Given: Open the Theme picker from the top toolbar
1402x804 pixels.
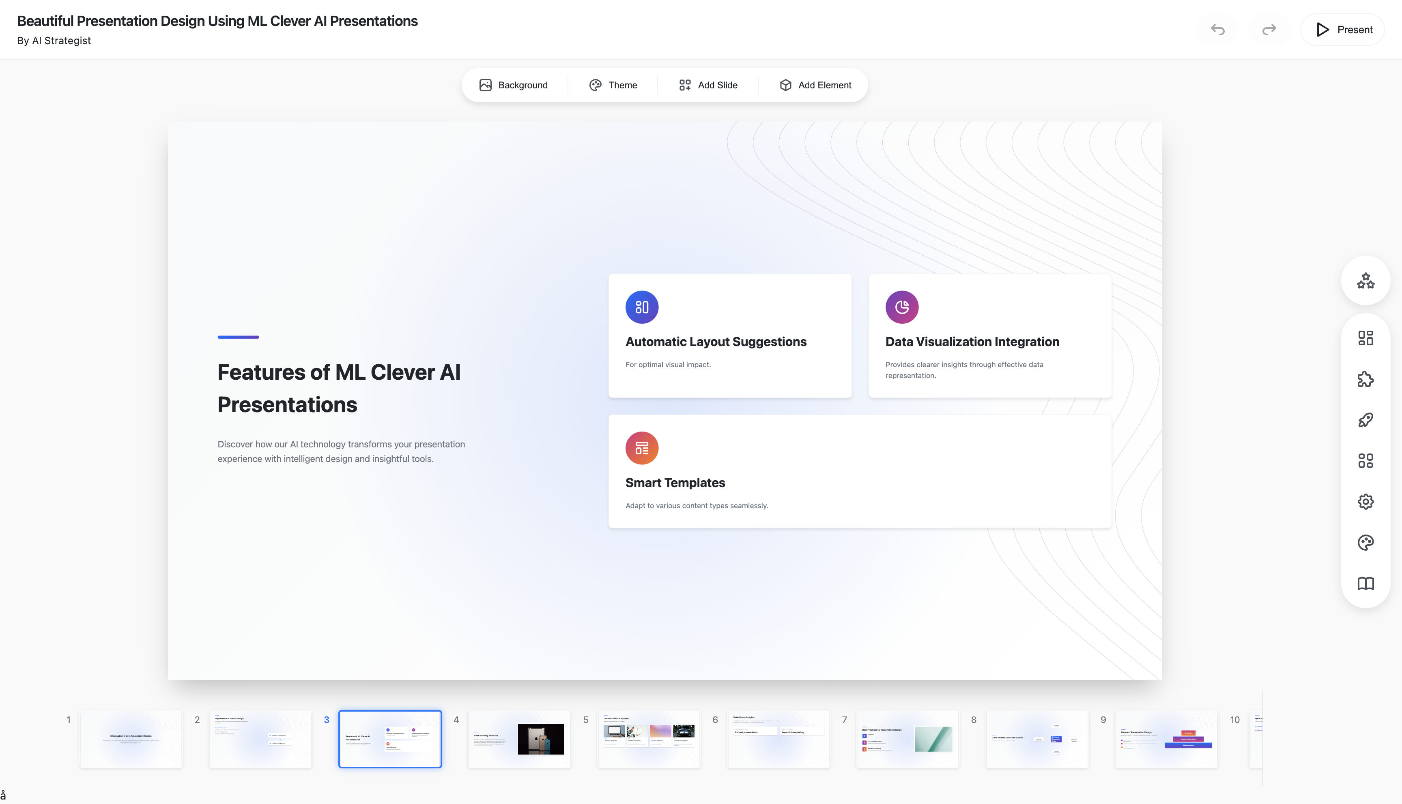Looking at the screenshot, I should (x=613, y=85).
